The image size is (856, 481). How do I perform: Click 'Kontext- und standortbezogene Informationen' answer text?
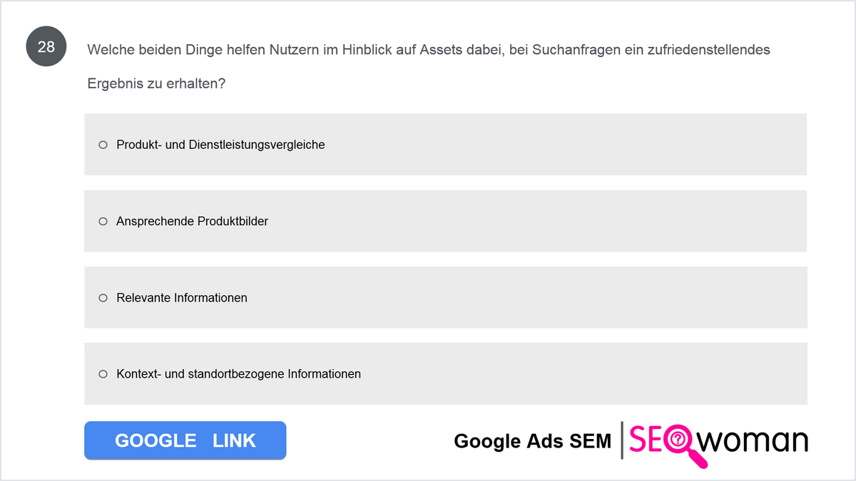238,373
